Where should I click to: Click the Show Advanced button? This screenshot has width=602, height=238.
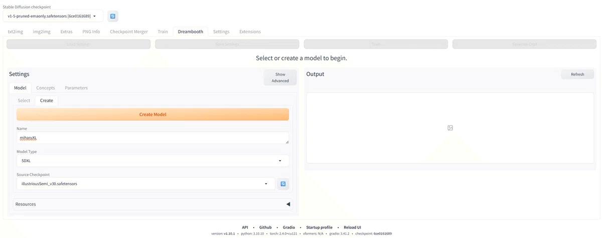pyautogui.click(x=280, y=78)
